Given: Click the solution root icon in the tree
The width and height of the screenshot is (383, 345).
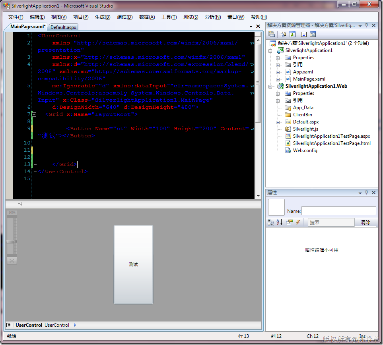Looking at the screenshot, I should click(272, 43).
